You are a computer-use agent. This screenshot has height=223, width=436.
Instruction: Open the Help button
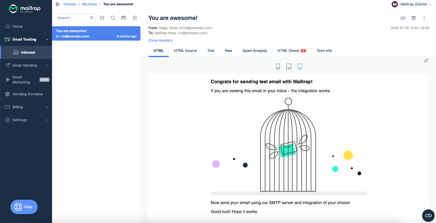(24, 207)
